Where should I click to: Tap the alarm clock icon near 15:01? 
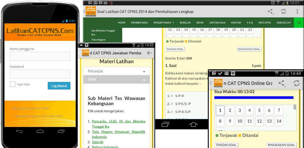click(x=273, y=3)
